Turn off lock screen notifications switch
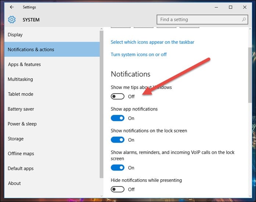256x202 pixels. pyautogui.click(x=118, y=140)
